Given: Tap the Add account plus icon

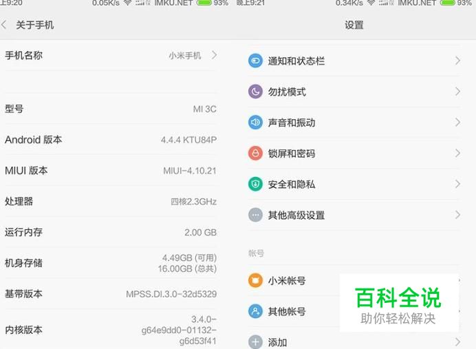Looking at the screenshot, I should (x=255, y=342).
